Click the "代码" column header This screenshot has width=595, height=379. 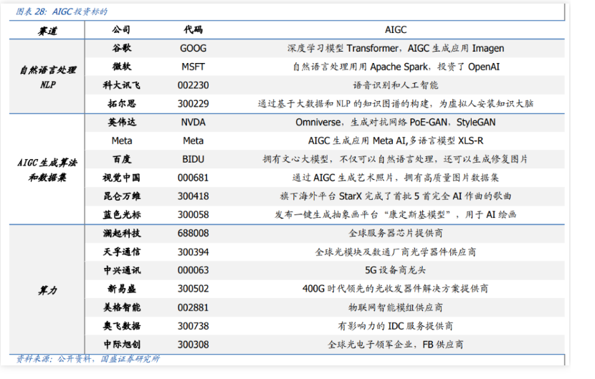(193, 30)
